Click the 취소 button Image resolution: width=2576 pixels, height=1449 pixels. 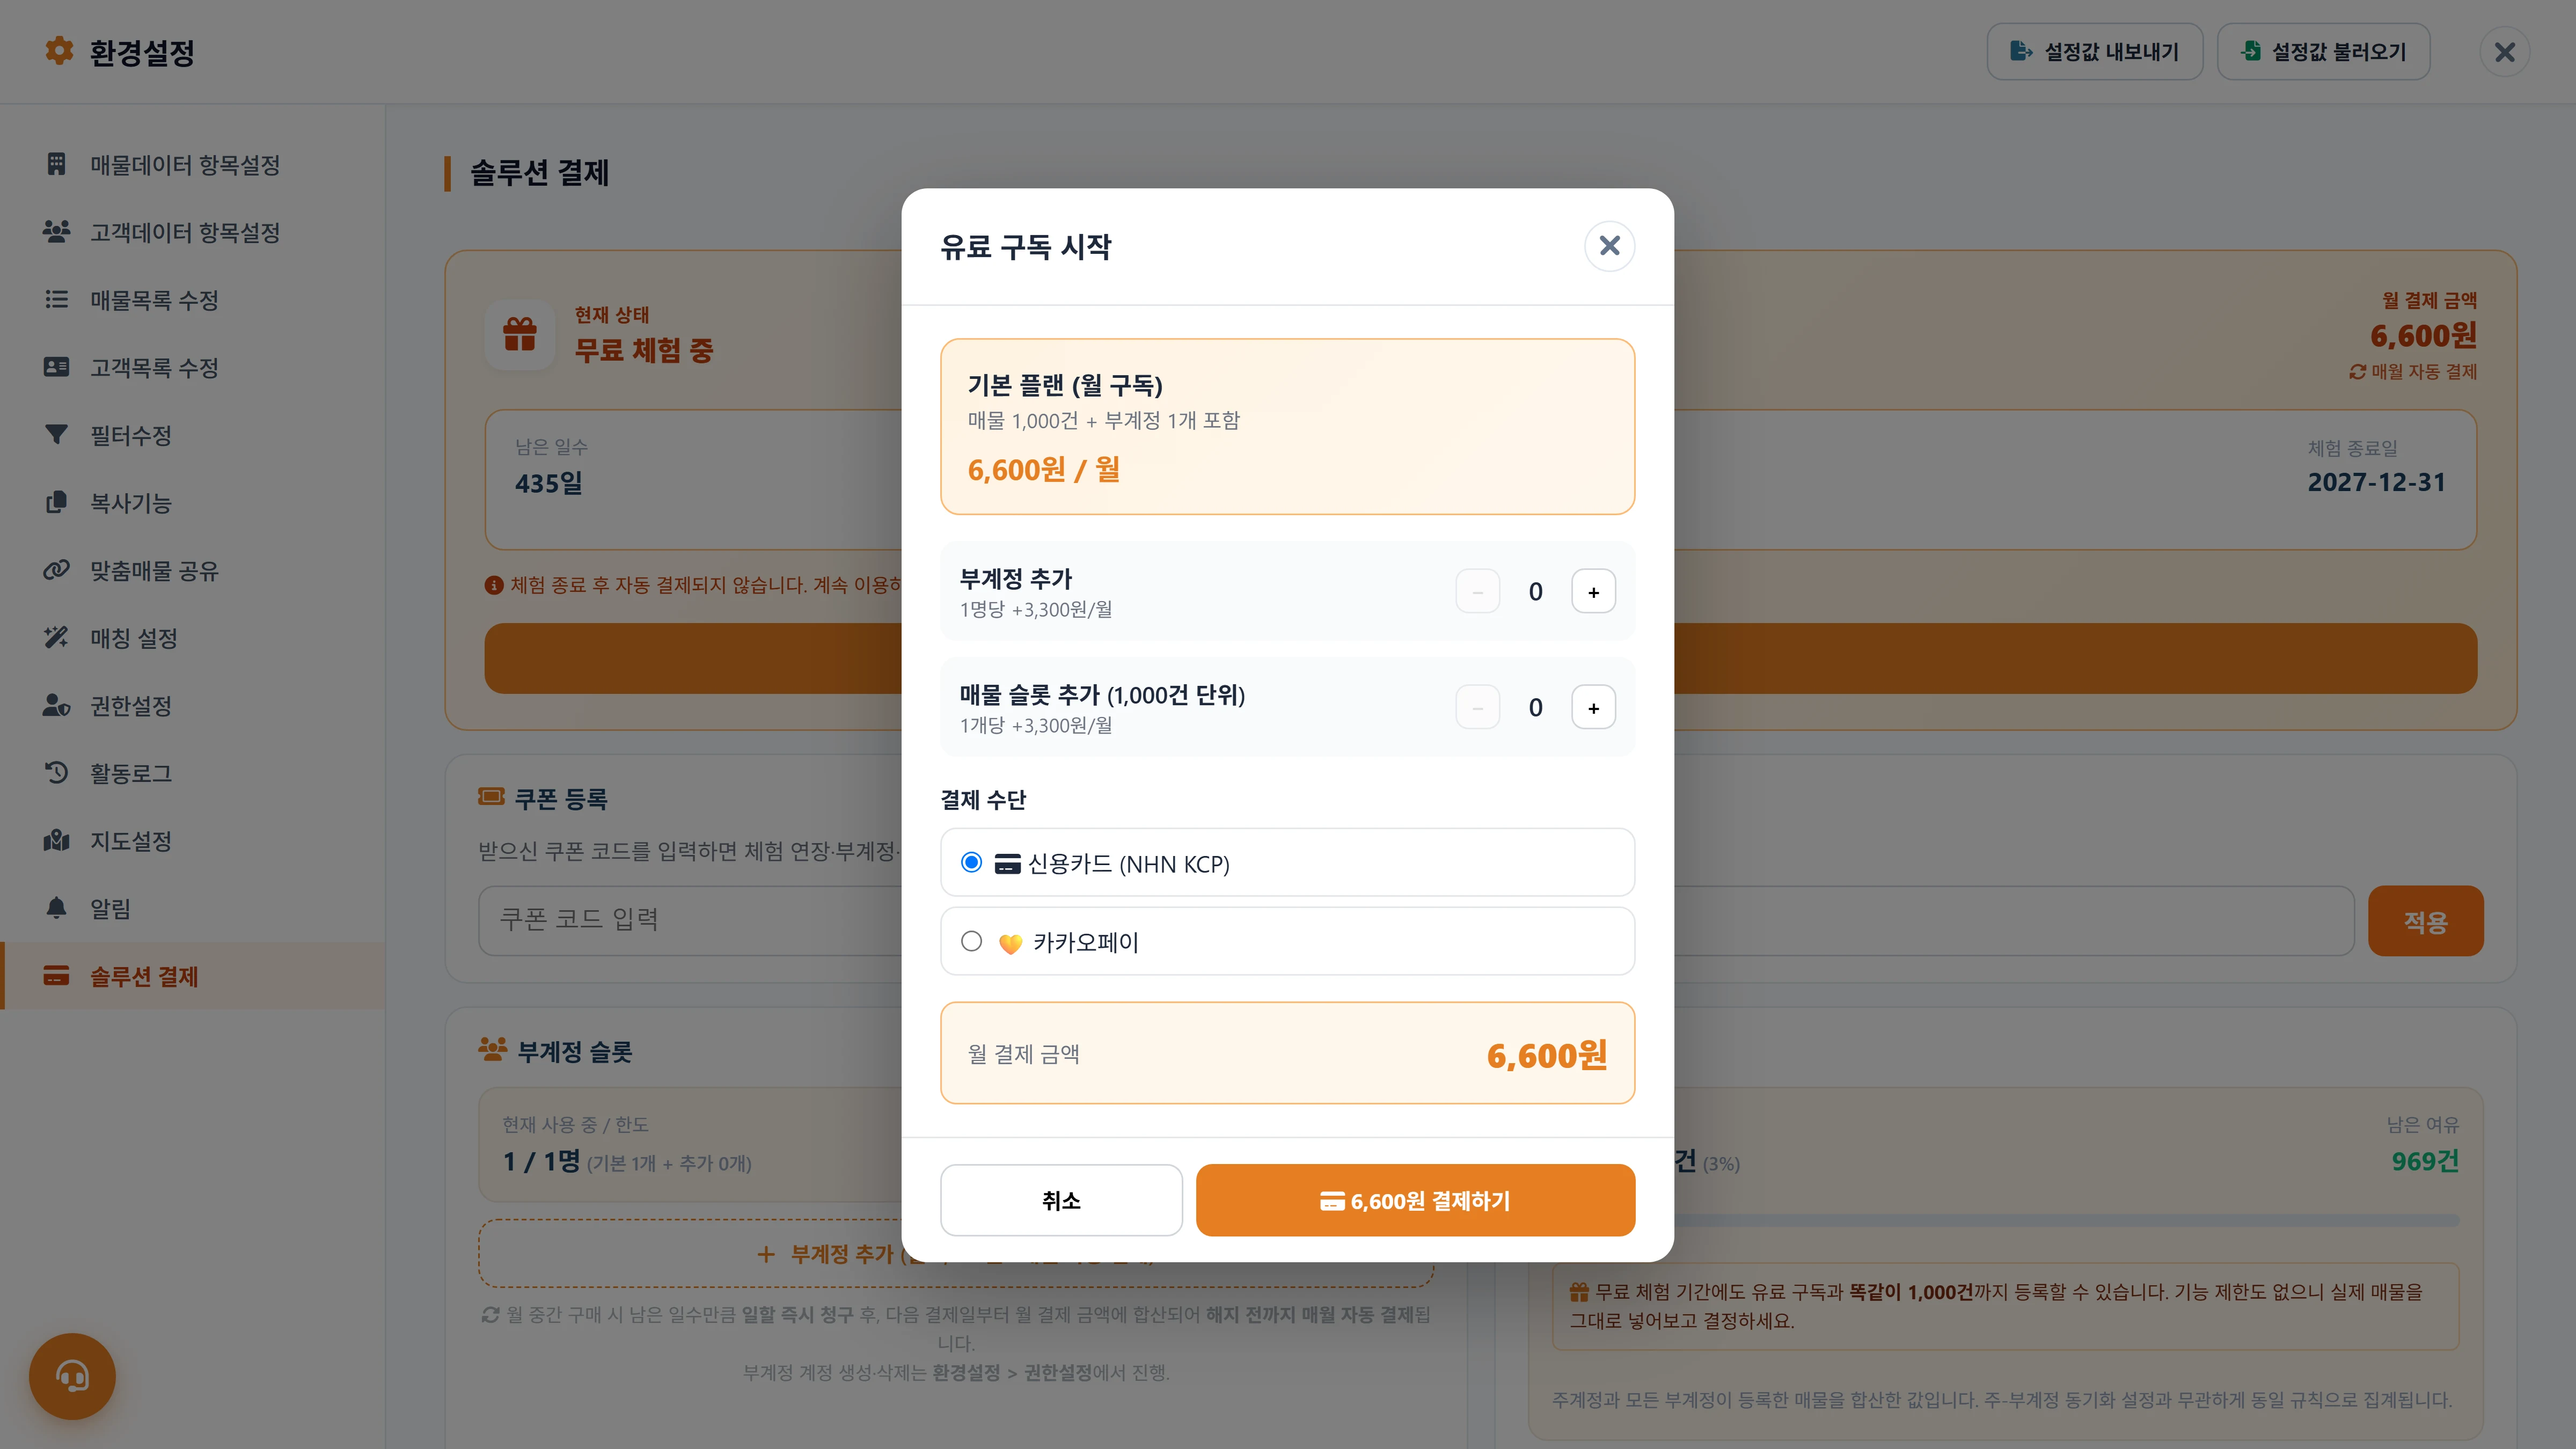pyautogui.click(x=1061, y=1200)
